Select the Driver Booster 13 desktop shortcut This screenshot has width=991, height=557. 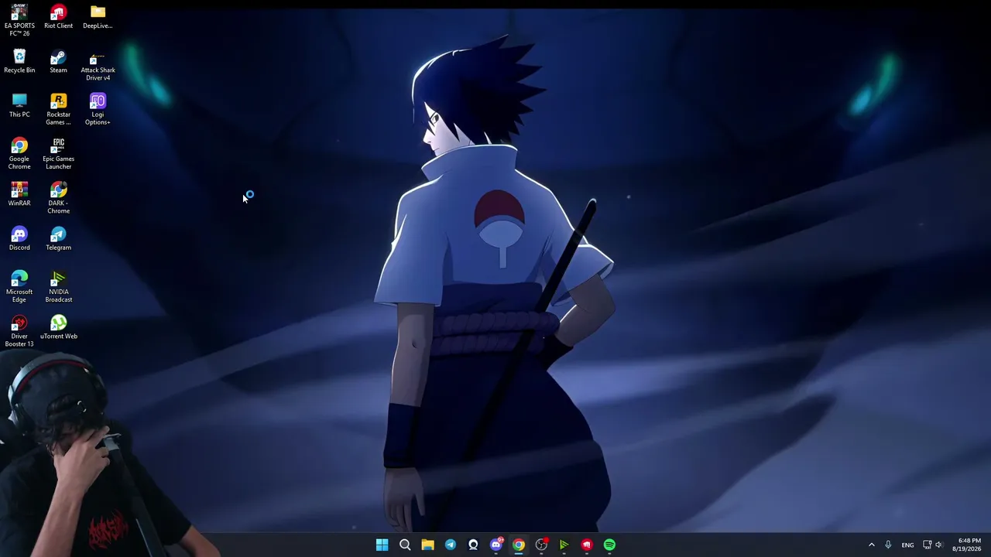pyautogui.click(x=19, y=331)
